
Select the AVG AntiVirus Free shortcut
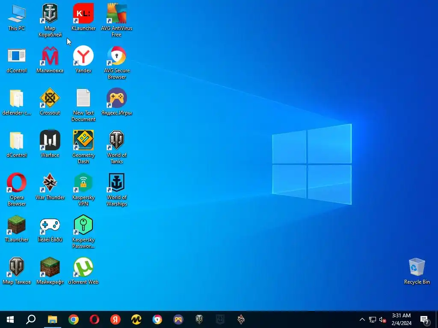(116, 20)
